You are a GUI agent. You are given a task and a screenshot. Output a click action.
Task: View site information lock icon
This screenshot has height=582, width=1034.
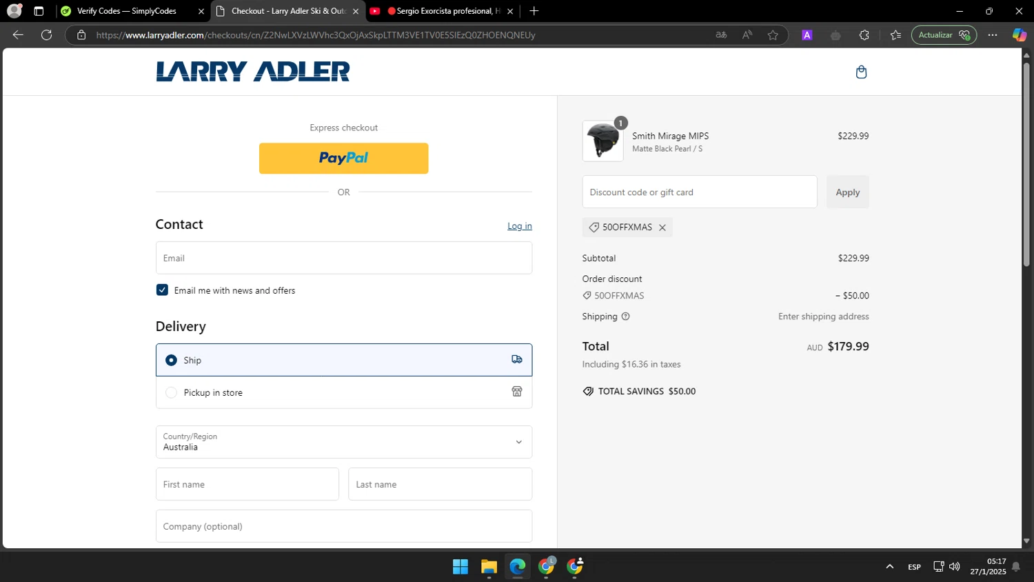click(81, 35)
